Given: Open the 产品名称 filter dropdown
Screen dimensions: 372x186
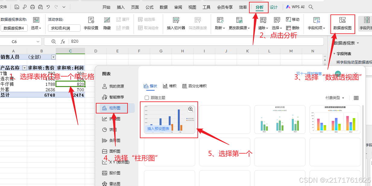Looking at the screenshot, I should coord(24,68).
